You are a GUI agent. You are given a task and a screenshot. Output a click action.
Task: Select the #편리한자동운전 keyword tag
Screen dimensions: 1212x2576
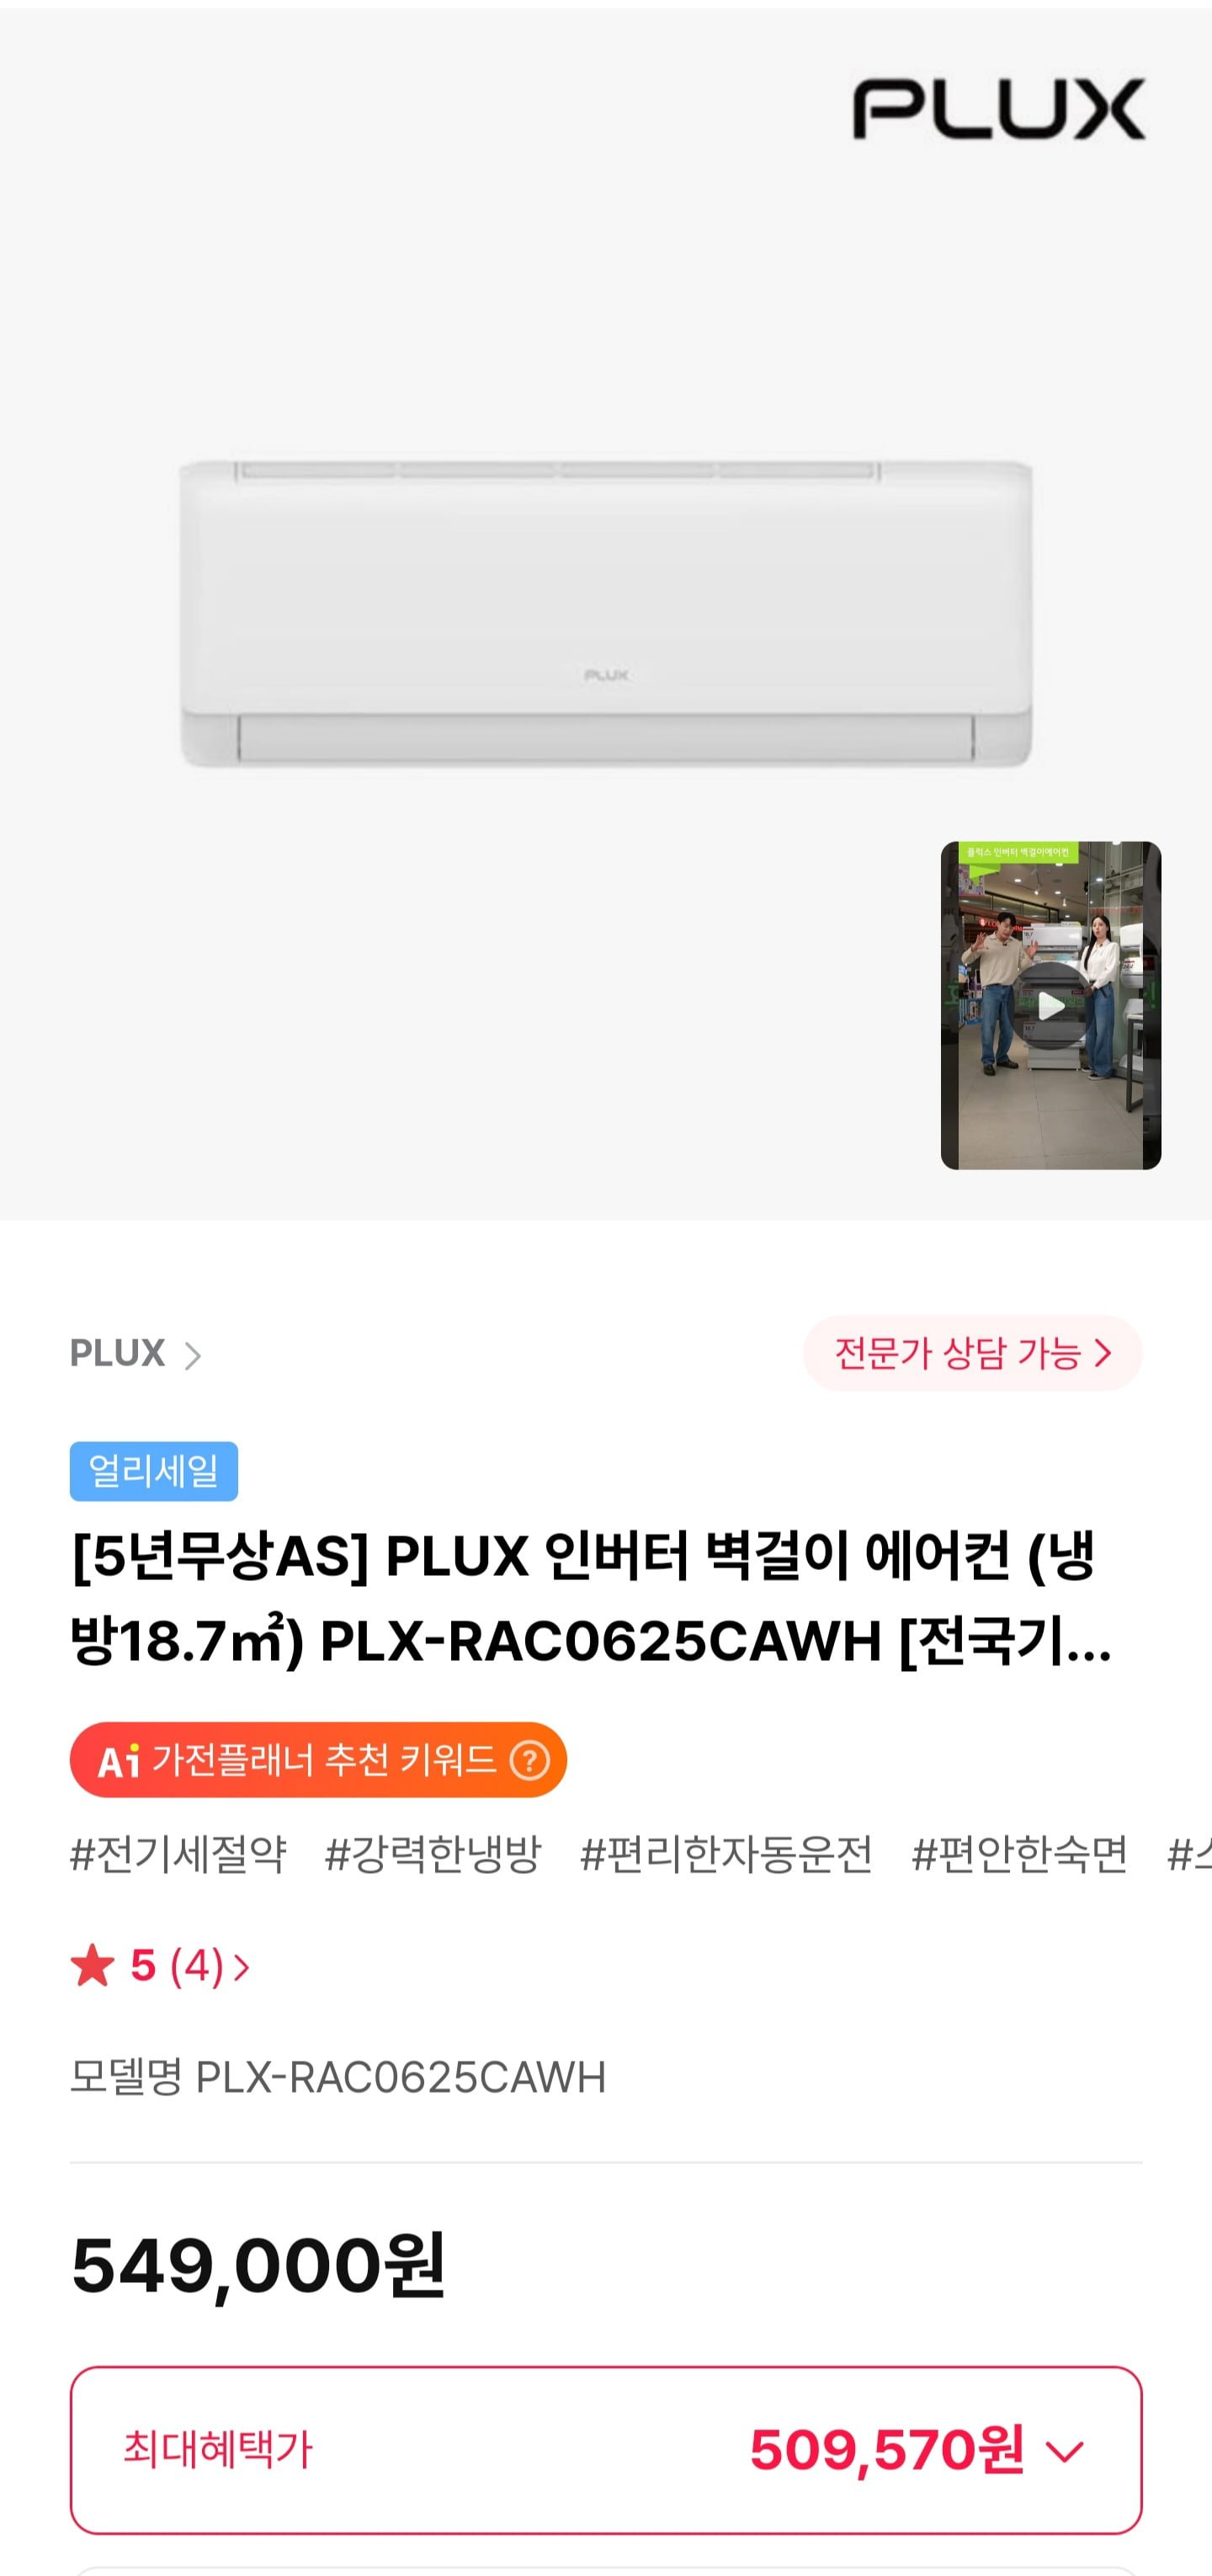[x=727, y=1854]
